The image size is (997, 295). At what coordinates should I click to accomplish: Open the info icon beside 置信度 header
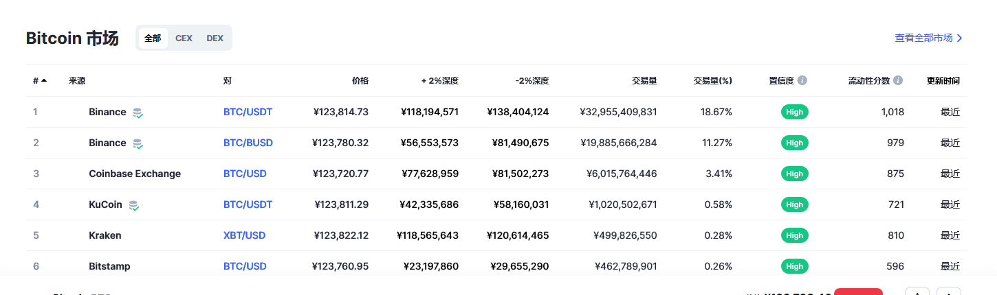[x=802, y=80]
